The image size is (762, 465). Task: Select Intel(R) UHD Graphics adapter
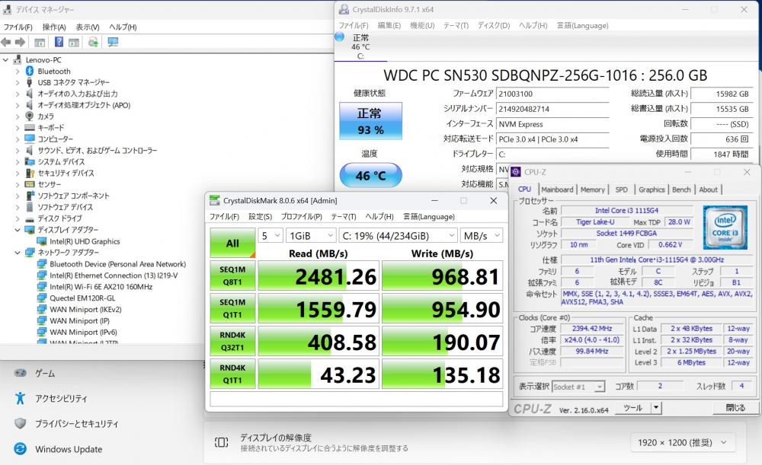click(85, 241)
